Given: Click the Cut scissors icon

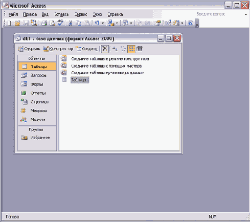Looking at the screenshot, I should pos(70,23).
